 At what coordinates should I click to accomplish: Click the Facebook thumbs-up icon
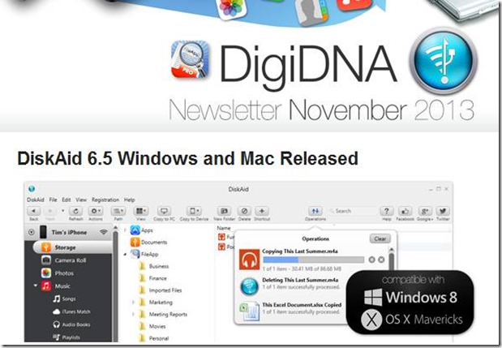[x=405, y=211]
